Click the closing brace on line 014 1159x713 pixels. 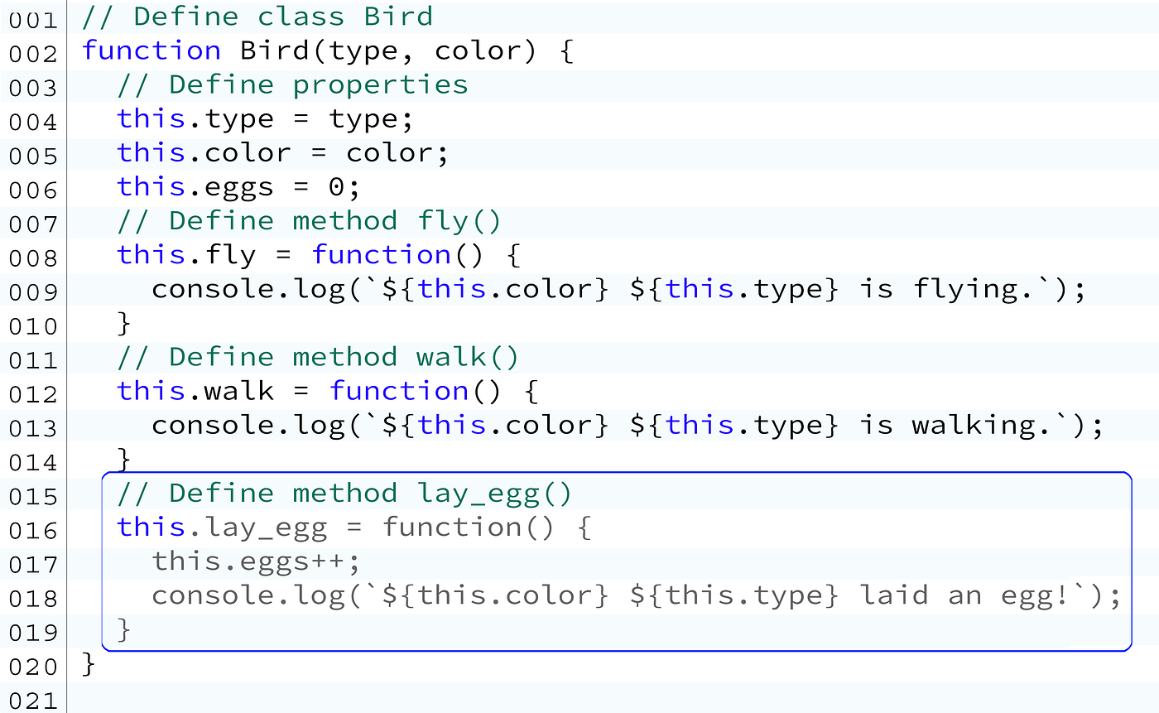coord(125,460)
